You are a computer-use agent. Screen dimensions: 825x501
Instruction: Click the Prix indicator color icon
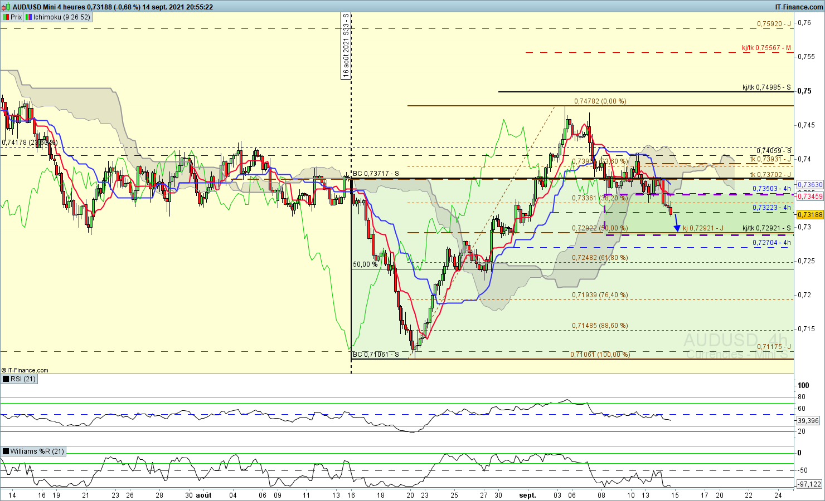[6, 17]
